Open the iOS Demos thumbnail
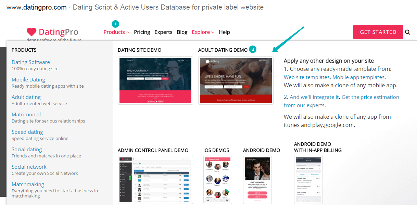 click(x=217, y=180)
